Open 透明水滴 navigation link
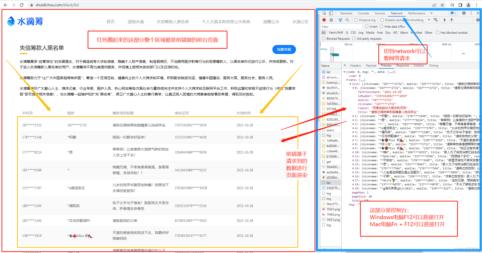Viewport: 482px width, 253px height. click(136, 22)
